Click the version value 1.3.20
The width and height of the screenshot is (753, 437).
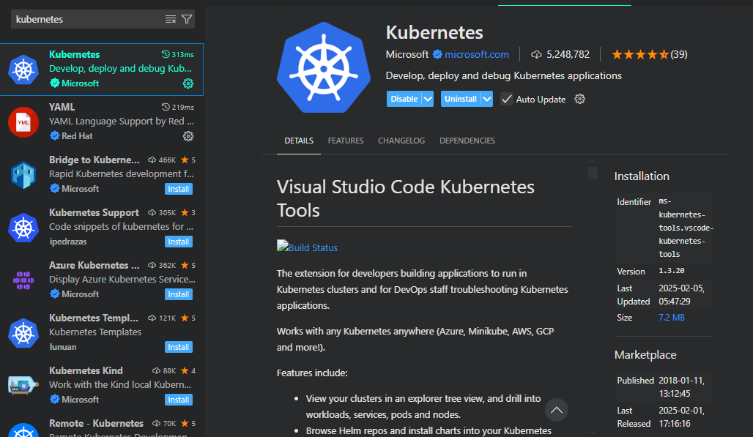click(672, 271)
